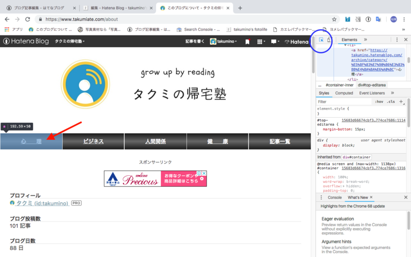Open the タクミ (id:takumino) profile link
Image resolution: width=411 pixels, height=257 pixels.
click(x=43, y=203)
